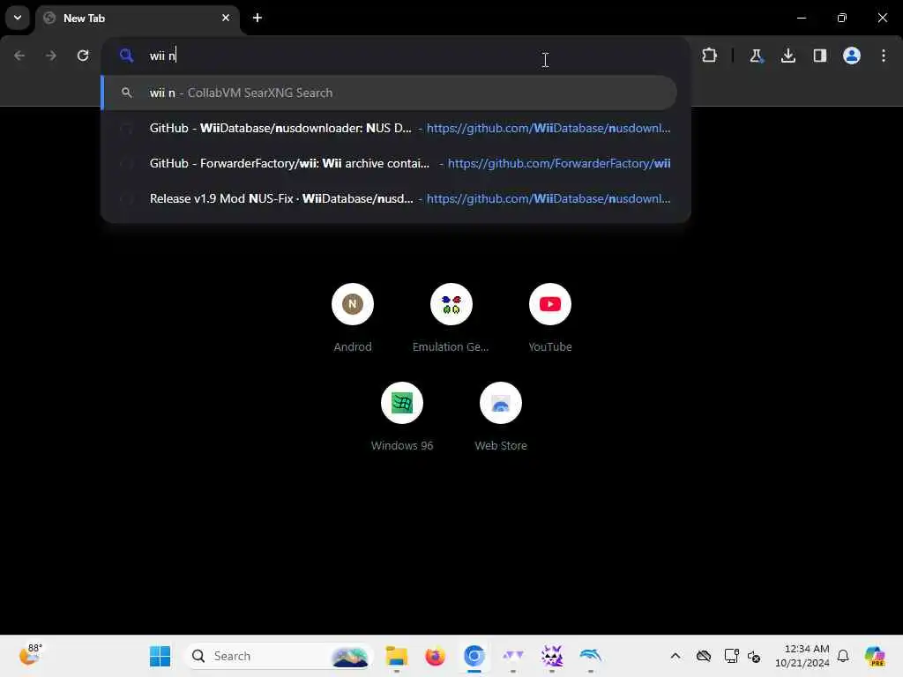Click the blue search magnifier in address bar

[127, 56]
